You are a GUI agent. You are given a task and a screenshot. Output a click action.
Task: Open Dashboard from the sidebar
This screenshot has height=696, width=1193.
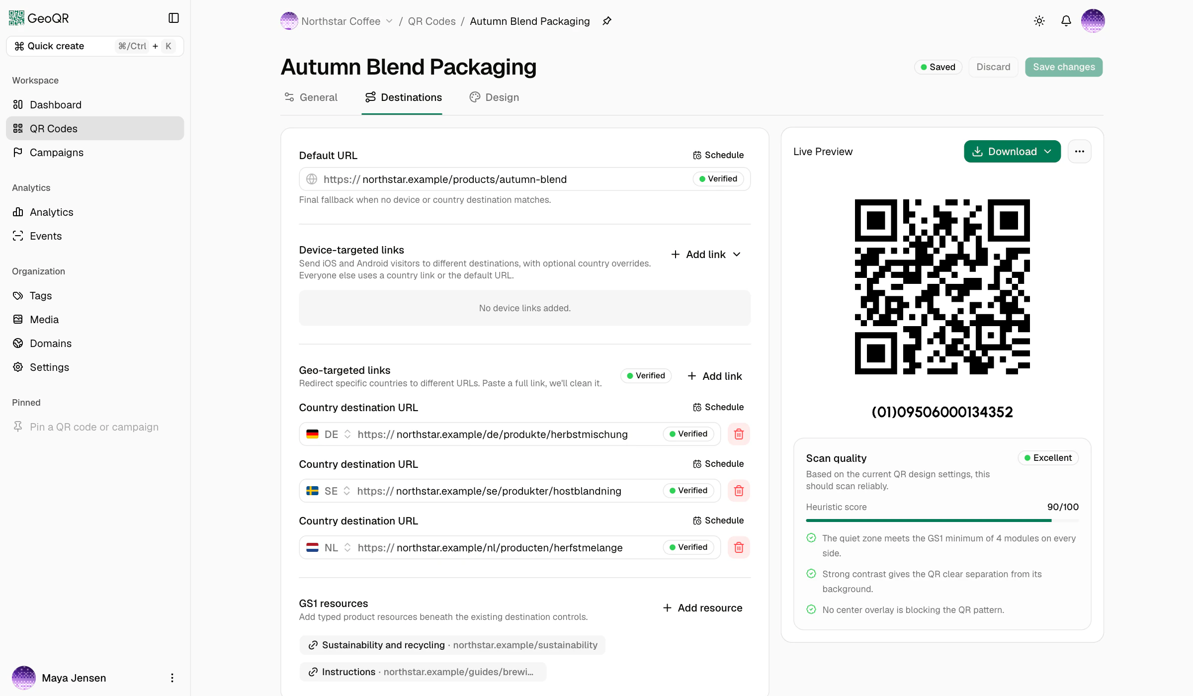point(95,105)
